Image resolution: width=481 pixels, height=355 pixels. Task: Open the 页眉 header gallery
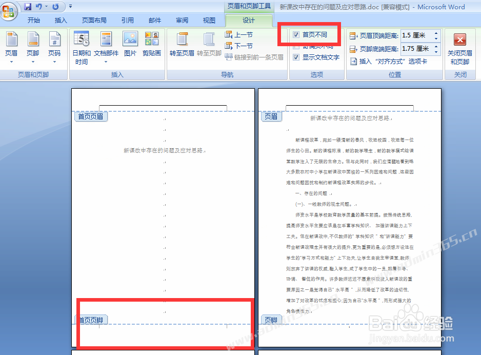[11, 48]
